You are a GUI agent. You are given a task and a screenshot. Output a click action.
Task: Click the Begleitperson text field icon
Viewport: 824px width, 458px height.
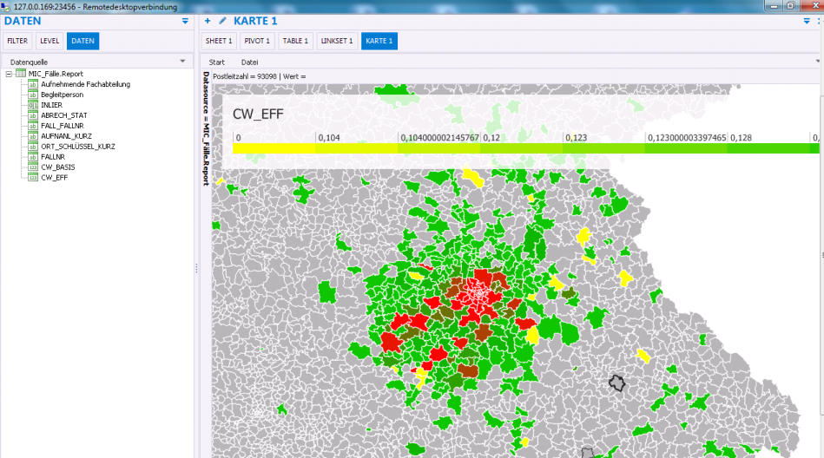pos(33,95)
